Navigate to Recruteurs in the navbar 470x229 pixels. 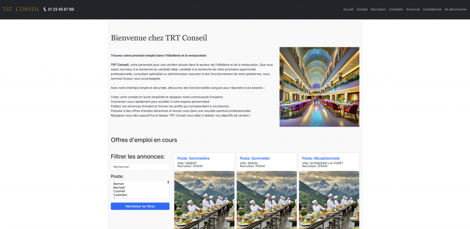(x=378, y=9)
